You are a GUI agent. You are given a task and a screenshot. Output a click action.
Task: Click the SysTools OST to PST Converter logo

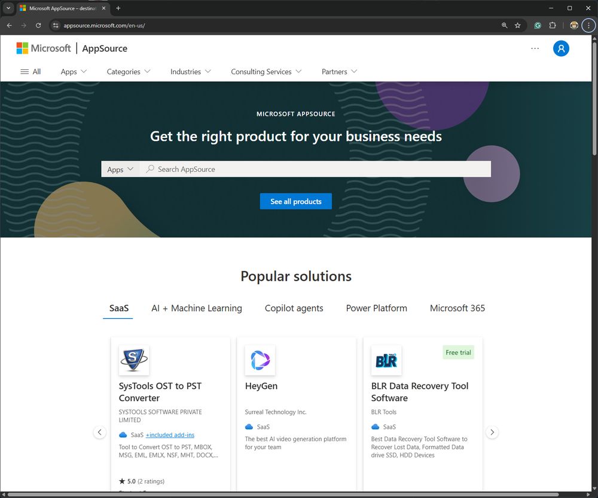(134, 360)
